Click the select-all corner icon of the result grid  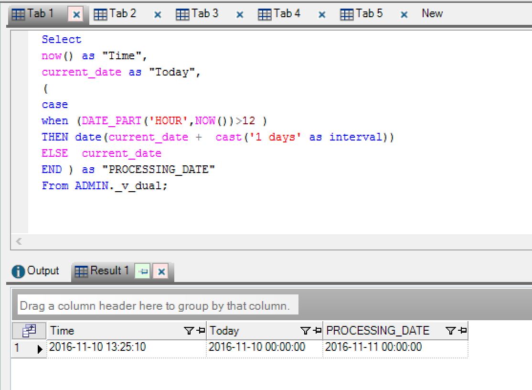pyautogui.click(x=30, y=330)
